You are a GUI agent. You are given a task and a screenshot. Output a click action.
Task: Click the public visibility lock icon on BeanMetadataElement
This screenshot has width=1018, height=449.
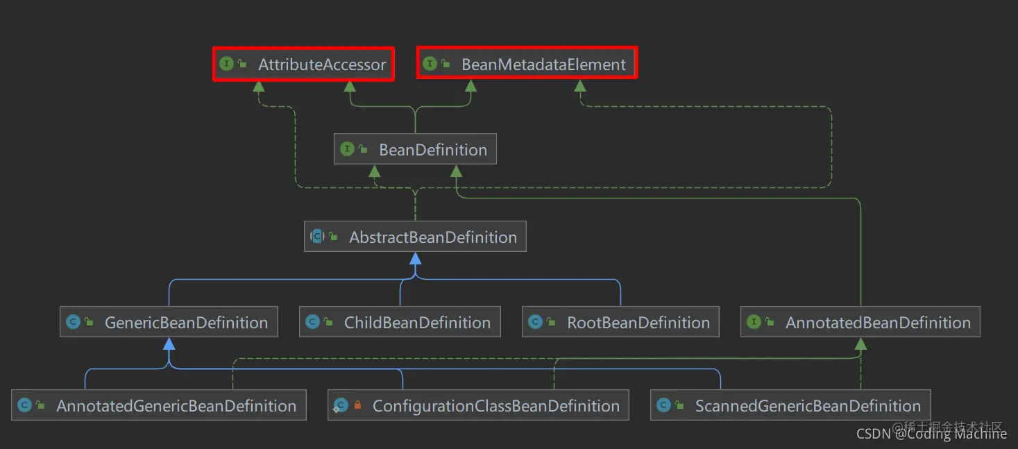tap(446, 64)
